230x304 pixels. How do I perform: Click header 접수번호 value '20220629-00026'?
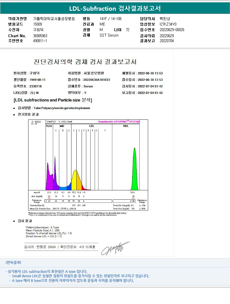pos(172,30)
